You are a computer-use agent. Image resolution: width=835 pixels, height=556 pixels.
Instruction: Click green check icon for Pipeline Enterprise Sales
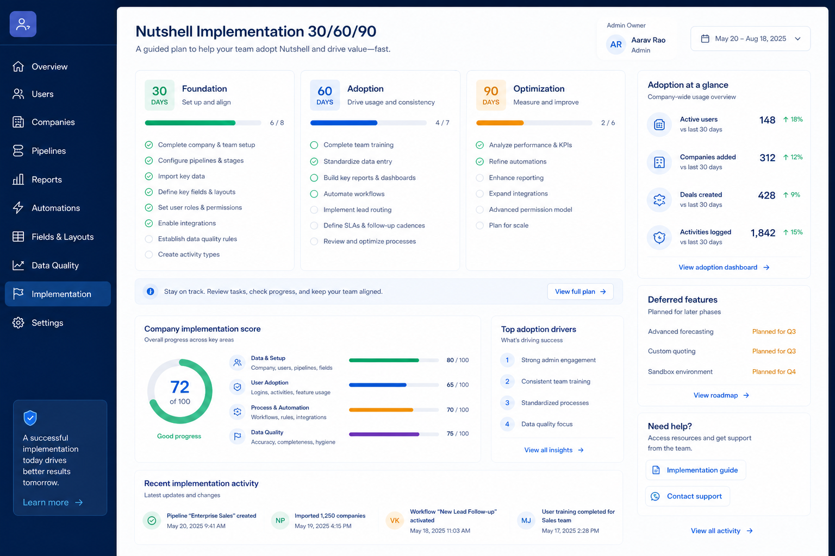click(x=152, y=520)
